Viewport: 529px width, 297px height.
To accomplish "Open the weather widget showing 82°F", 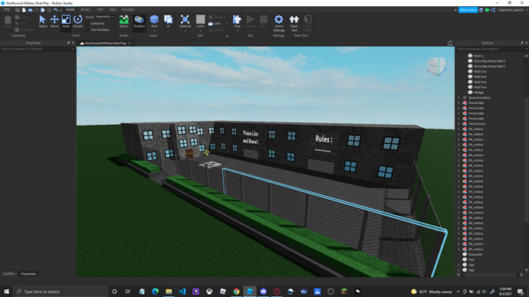I will point(432,292).
